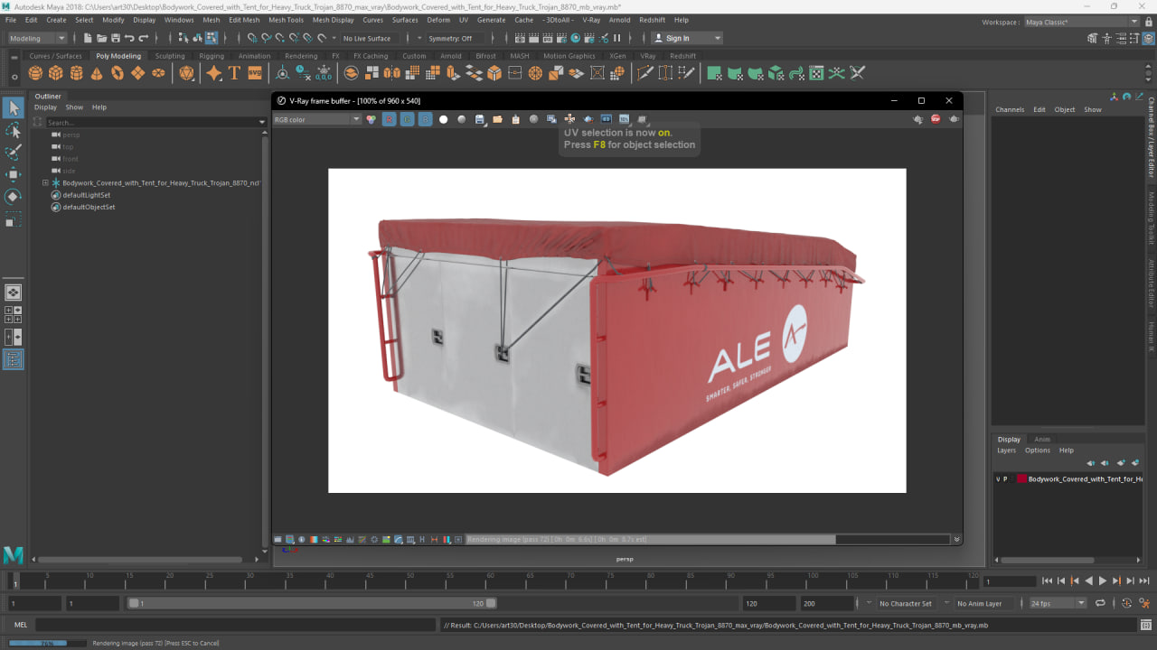Viewport: 1157px width, 650px height.
Task: Open the Mesh Tools menu
Action: [286, 19]
